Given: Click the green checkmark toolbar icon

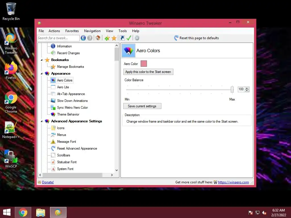Looking at the screenshot, I should [x=129, y=38].
